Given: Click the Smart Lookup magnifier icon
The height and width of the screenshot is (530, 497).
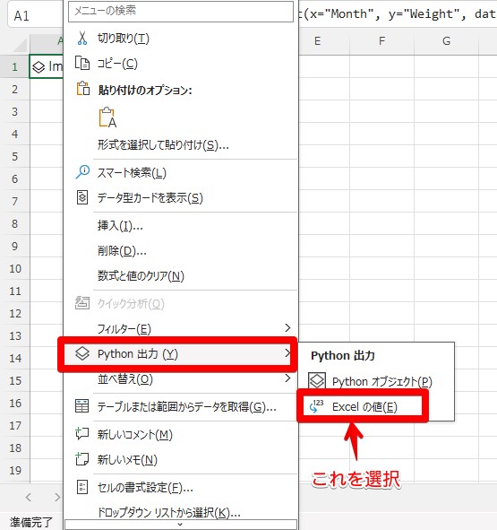Looking at the screenshot, I should (82, 172).
